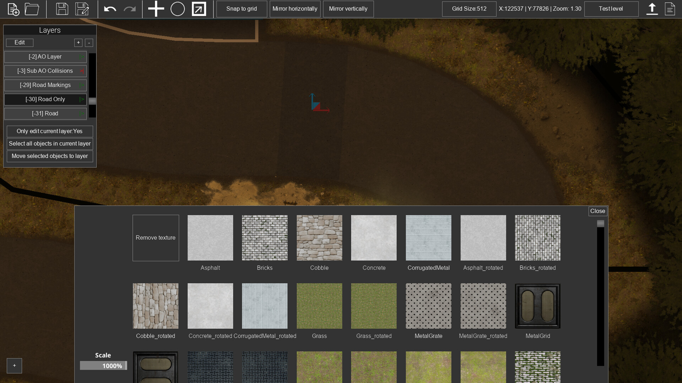Image resolution: width=682 pixels, height=383 pixels.
Task: Select the circle shape tool
Action: [x=178, y=9]
